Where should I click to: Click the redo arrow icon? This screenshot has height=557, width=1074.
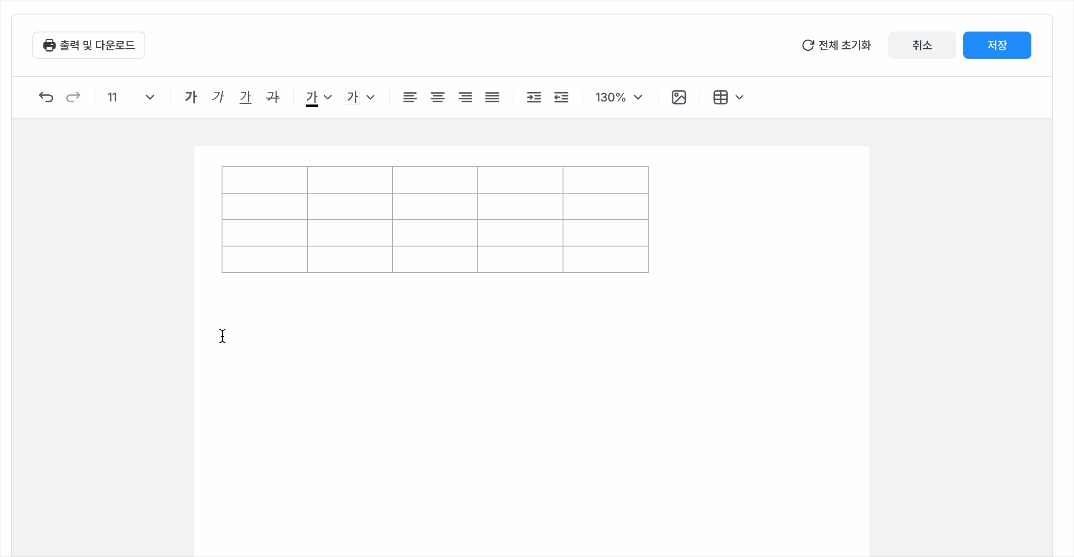[73, 97]
